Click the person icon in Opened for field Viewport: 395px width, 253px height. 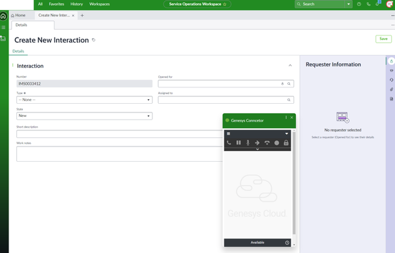(x=282, y=83)
